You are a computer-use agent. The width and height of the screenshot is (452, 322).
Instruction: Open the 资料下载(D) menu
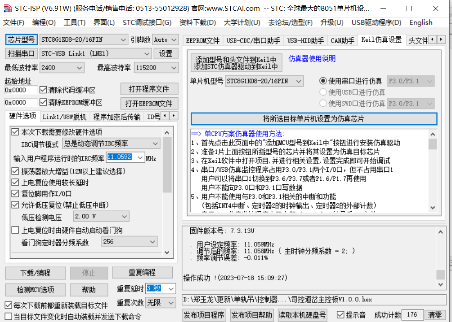point(197,22)
